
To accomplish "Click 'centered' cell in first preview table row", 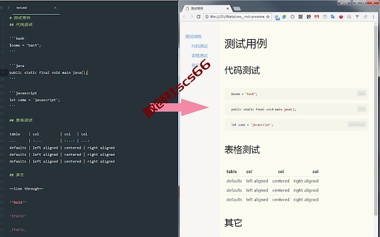I will pos(281,181).
